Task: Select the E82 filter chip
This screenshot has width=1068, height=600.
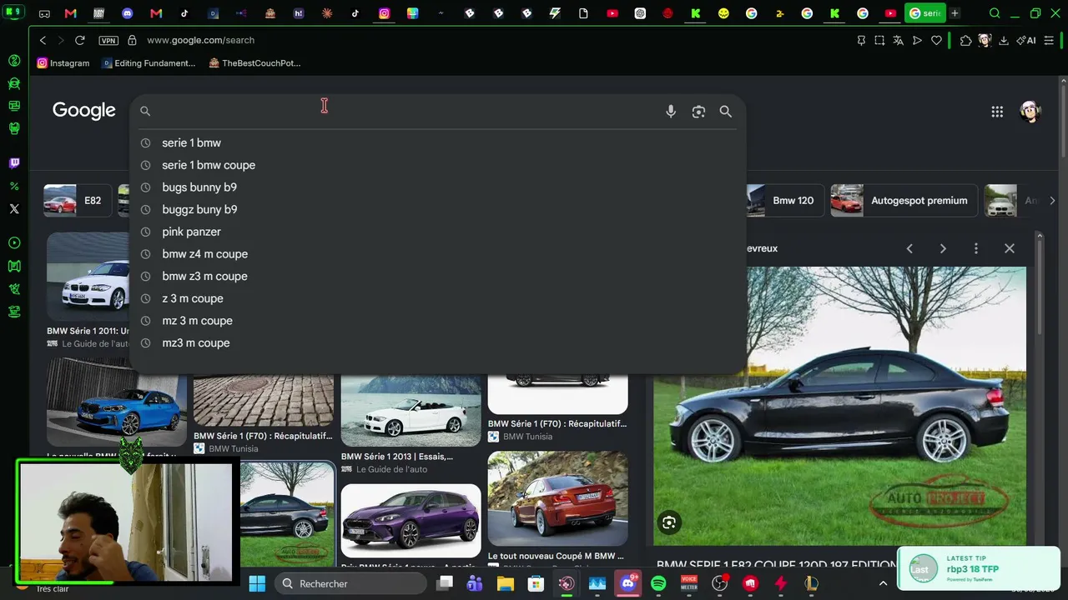Action: [x=77, y=201]
